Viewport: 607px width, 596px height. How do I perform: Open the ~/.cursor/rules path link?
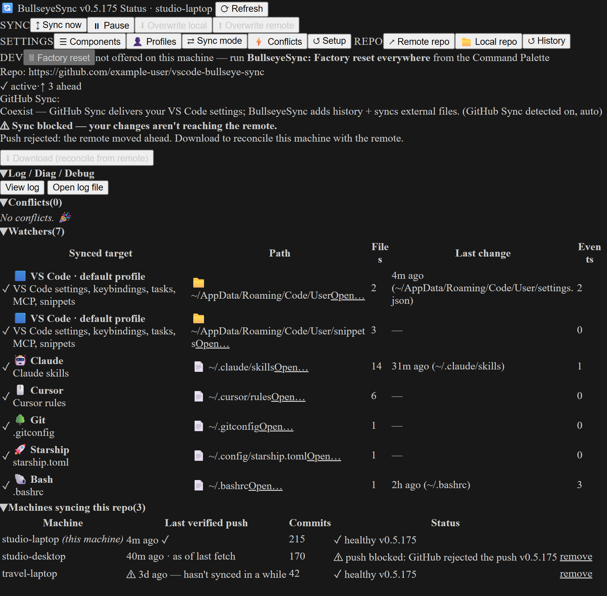[x=288, y=397]
